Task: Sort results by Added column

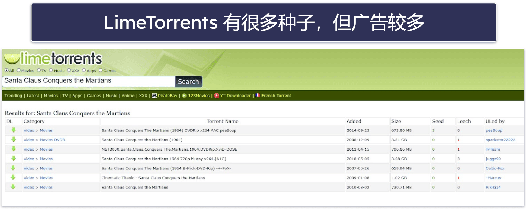Action: [354, 121]
